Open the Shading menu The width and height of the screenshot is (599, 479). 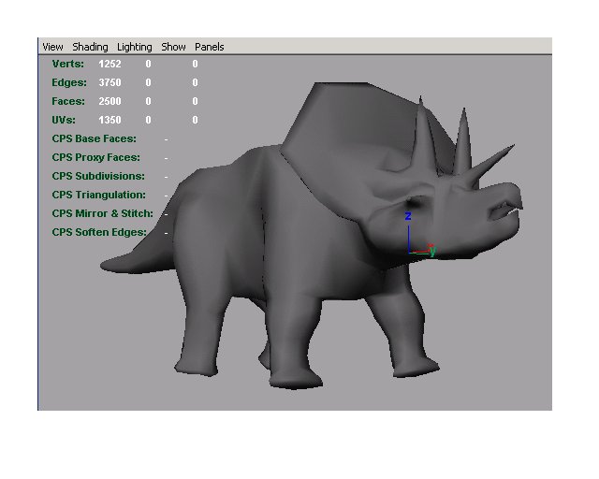(90, 47)
